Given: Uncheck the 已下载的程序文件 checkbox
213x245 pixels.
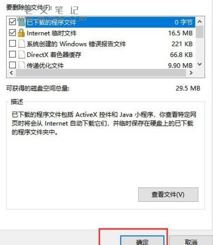Looking at the screenshot, I should (12, 22).
